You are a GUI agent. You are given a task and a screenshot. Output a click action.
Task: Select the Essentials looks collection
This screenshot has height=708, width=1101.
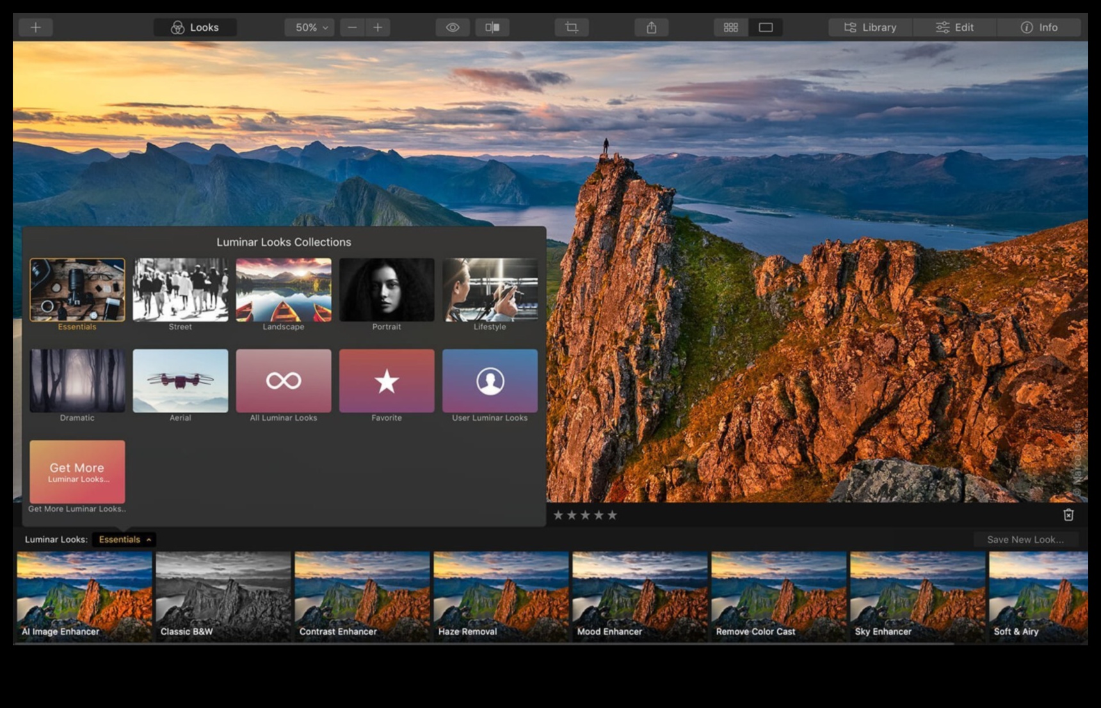pyautogui.click(x=77, y=290)
